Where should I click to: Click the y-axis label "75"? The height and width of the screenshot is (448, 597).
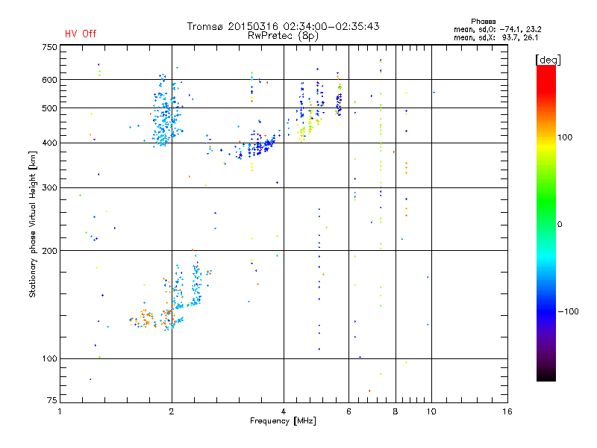[x=52, y=400]
